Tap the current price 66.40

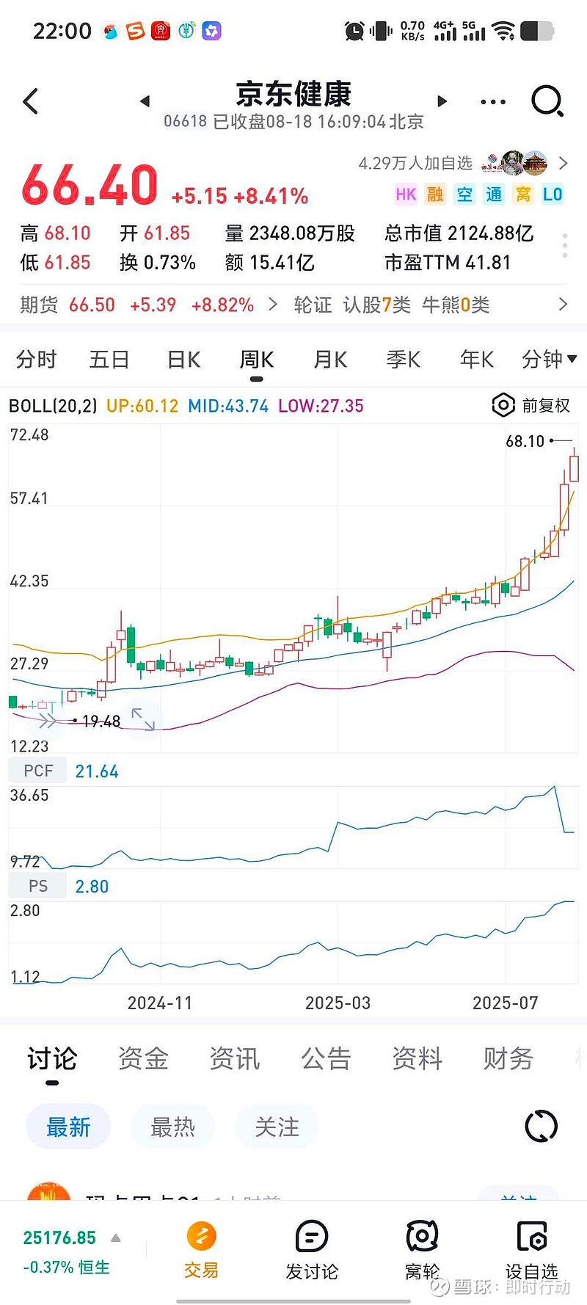(x=90, y=185)
